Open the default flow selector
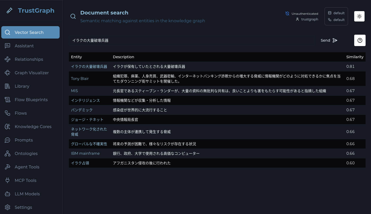The width and height of the screenshot is (371, 214). click(x=336, y=20)
